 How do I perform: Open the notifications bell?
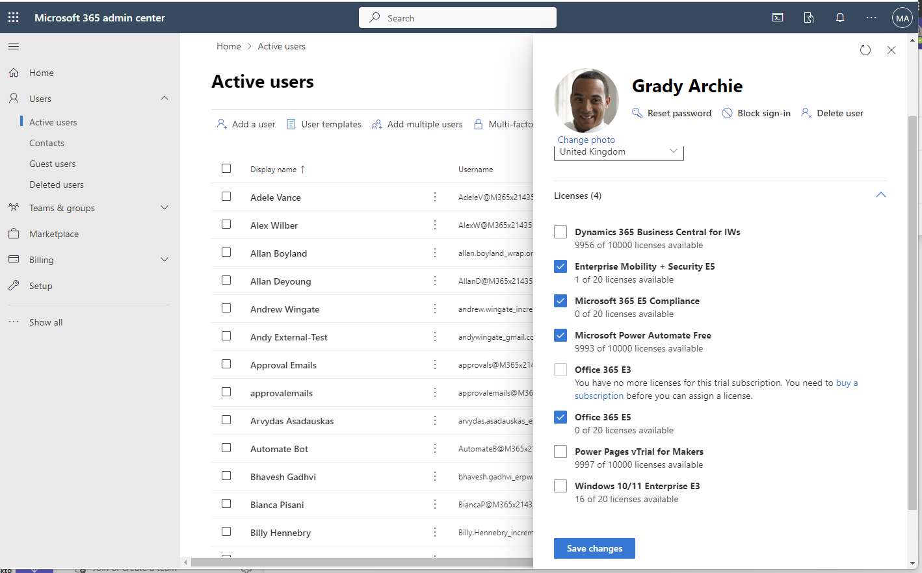840,18
